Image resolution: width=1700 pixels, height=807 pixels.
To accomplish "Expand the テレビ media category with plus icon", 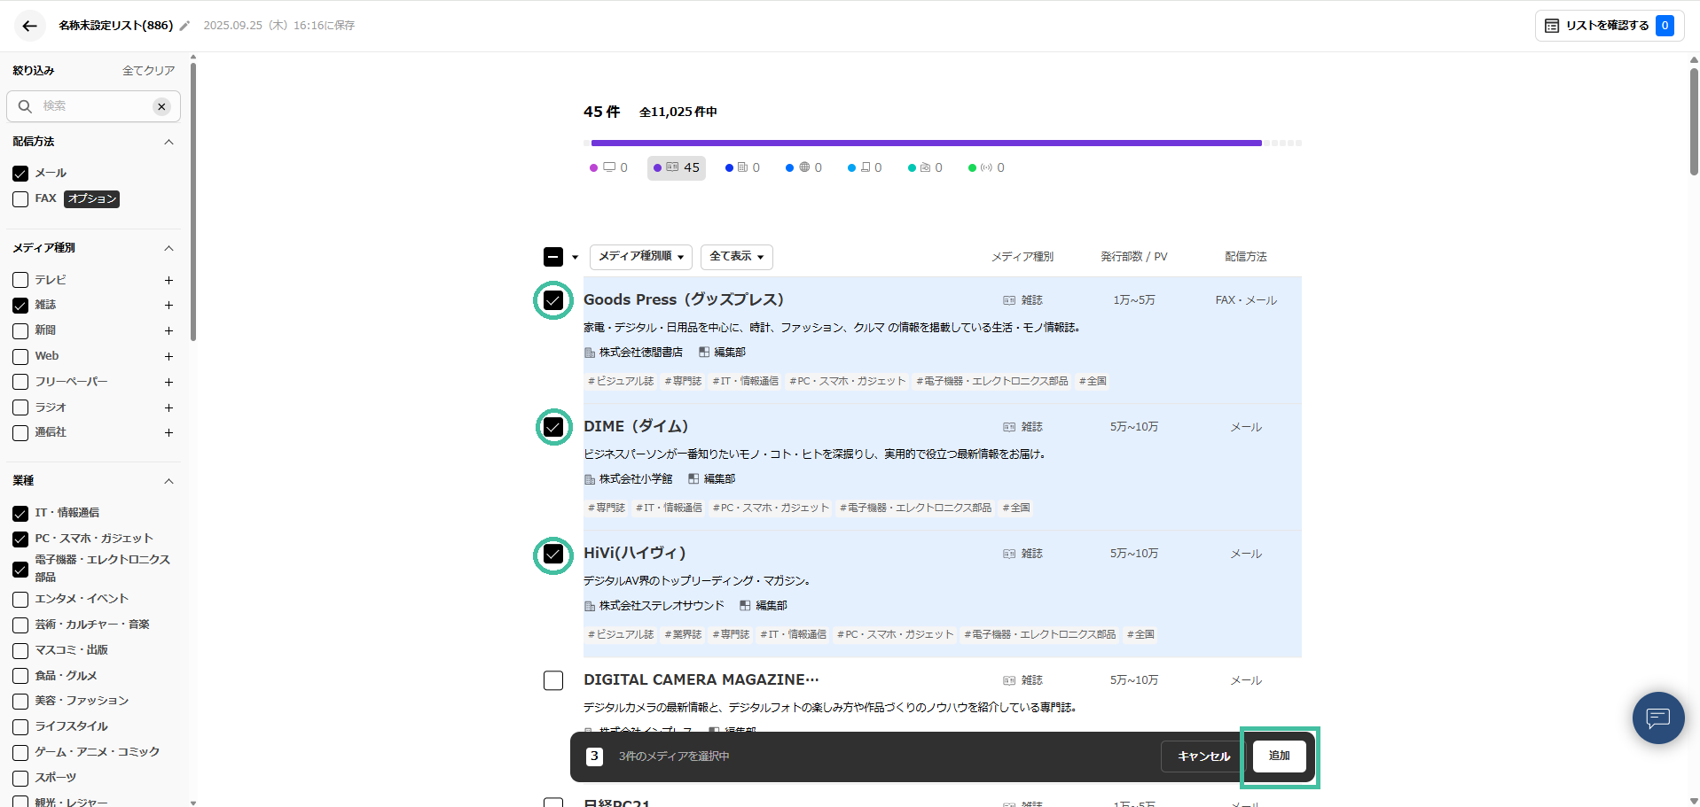I will click(x=168, y=280).
